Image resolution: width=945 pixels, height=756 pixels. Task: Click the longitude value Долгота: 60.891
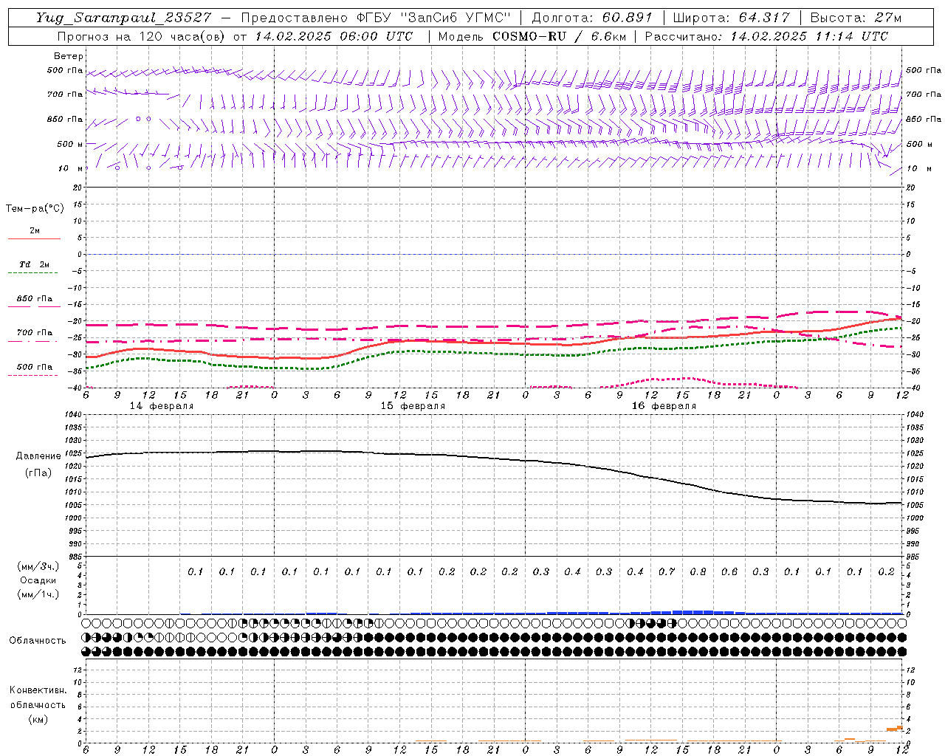point(592,18)
